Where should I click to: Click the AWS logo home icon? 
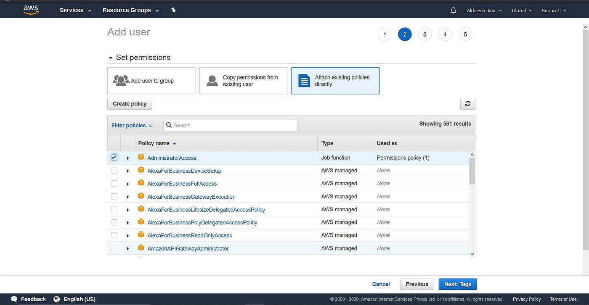click(x=31, y=10)
